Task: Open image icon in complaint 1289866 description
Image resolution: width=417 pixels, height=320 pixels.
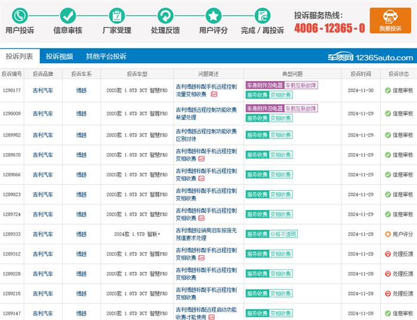Action: [201, 179]
